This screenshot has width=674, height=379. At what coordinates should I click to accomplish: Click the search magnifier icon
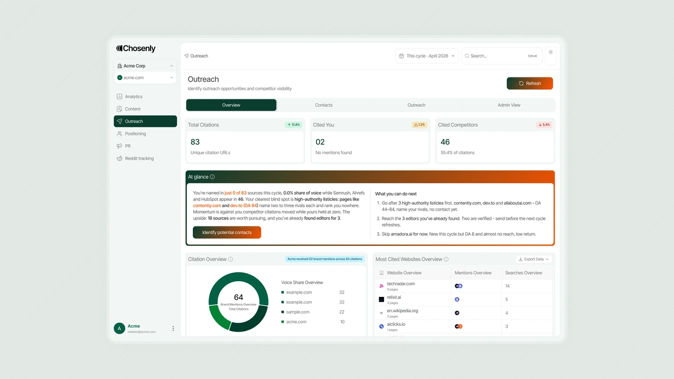(467, 56)
